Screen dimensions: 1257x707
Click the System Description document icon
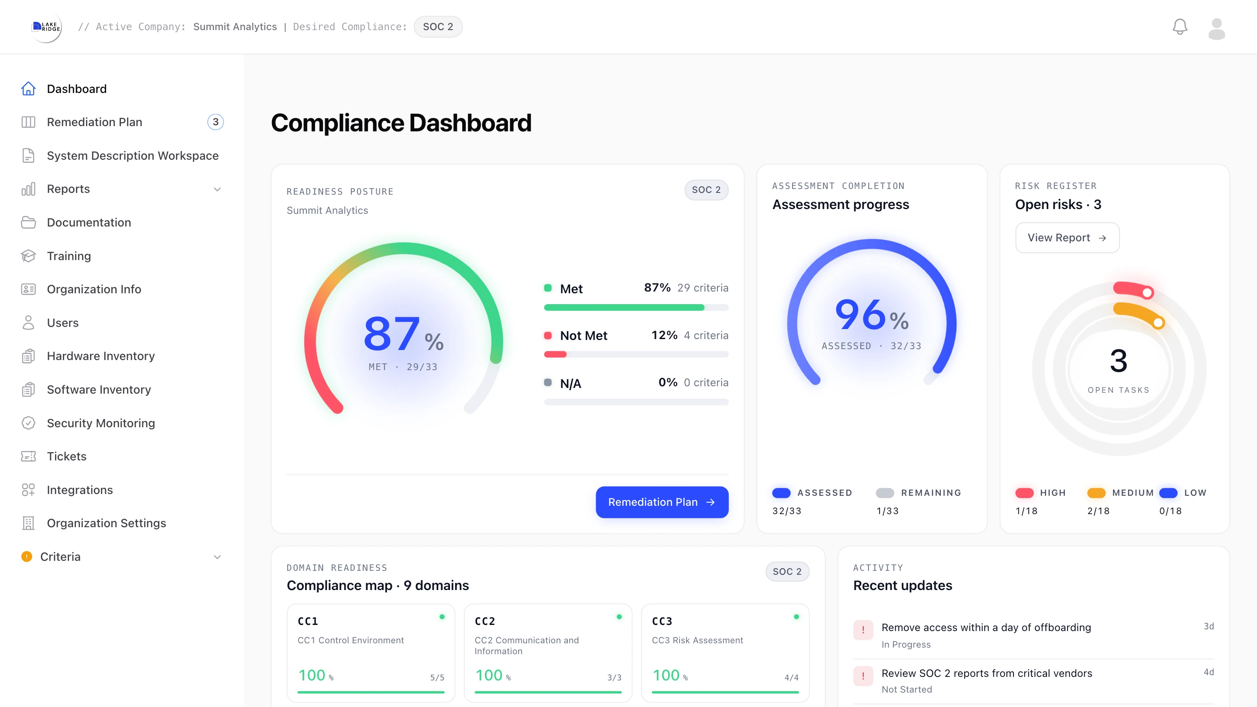click(x=28, y=156)
